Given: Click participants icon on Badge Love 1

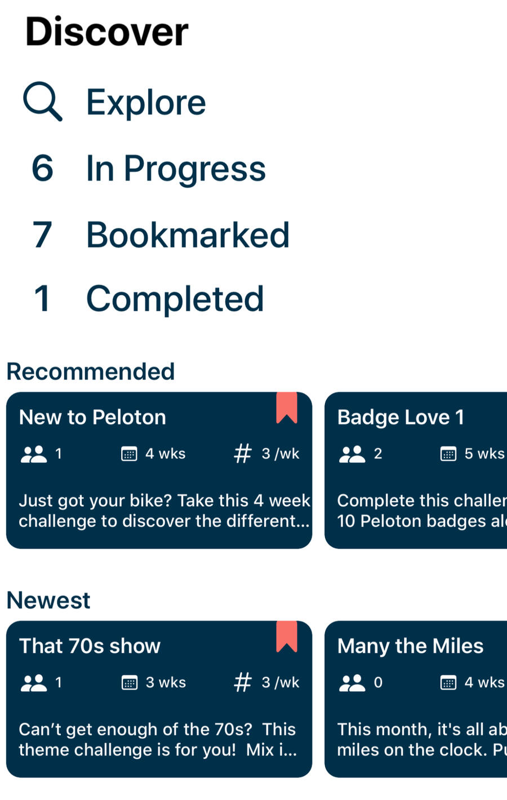Looking at the screenshot, I should (x=352, y=454).
